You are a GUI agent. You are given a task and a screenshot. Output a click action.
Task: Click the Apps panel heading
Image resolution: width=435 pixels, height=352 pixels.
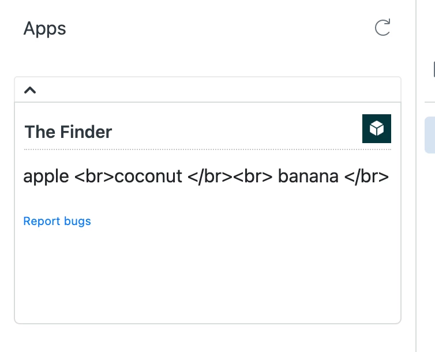coord(44,29)
